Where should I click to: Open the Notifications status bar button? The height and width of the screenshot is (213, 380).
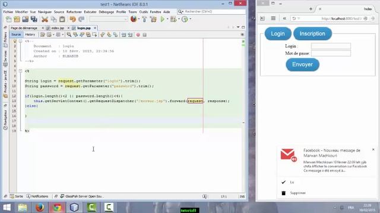(37, 196)
